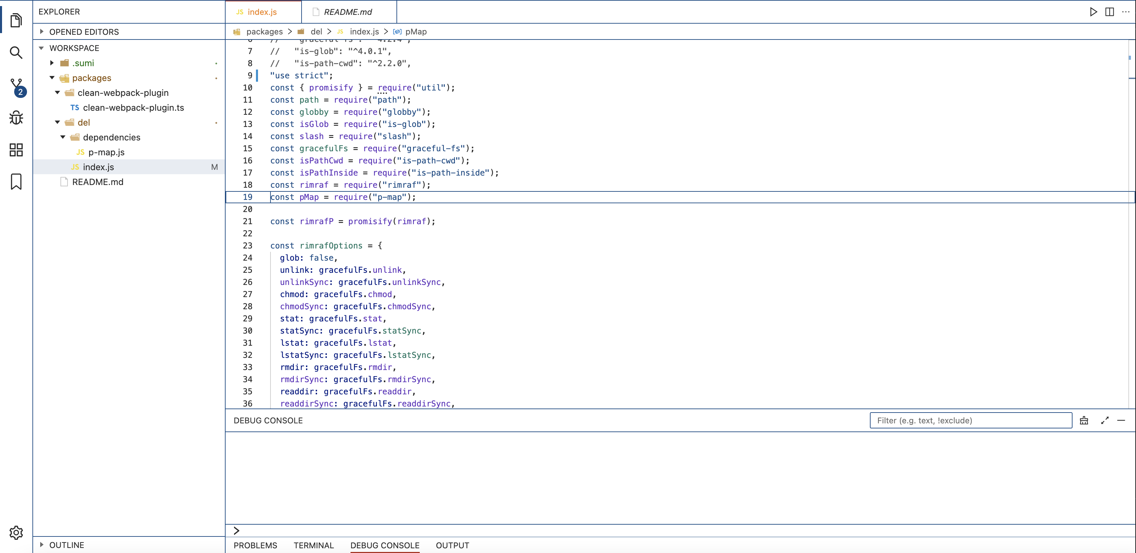Screen dimensions: 1136x553
Task: Open the OUTPUT panel tab
Action: [x=453, y=546]
